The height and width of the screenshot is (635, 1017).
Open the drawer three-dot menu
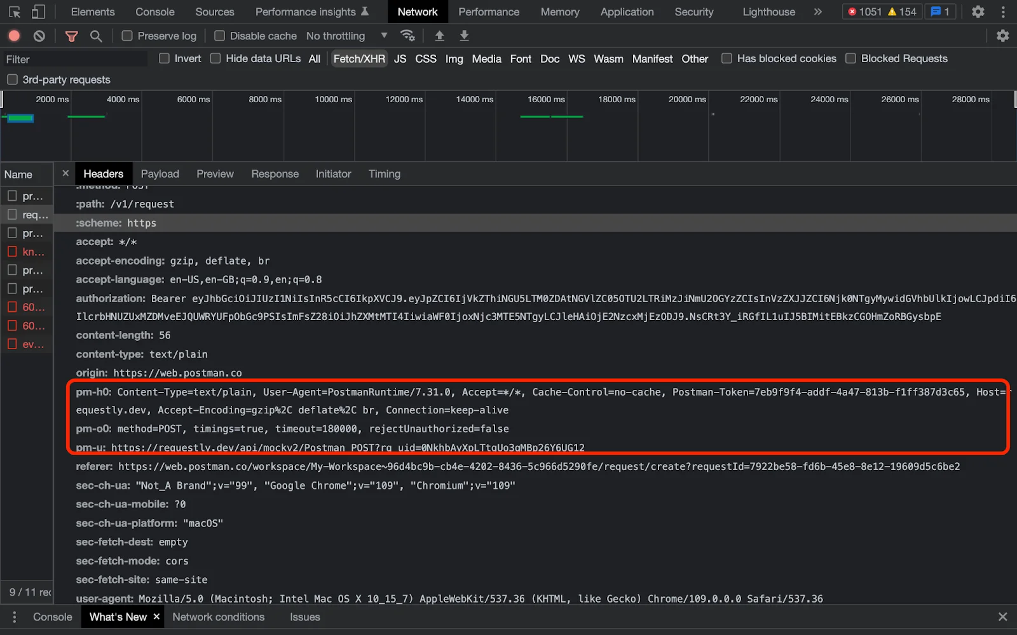pyautogui.click(x=15, y=617)
